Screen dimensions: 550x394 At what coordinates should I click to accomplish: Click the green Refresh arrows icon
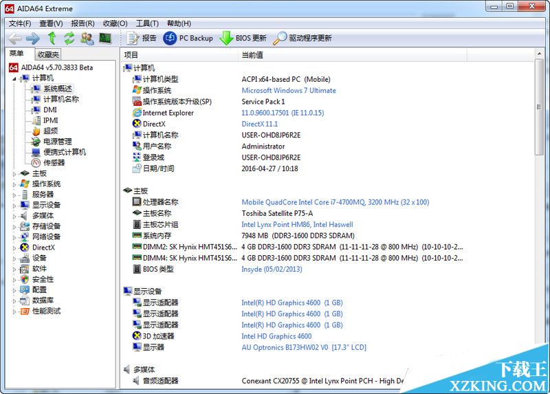pyautogui.click(x=69, y=38)
